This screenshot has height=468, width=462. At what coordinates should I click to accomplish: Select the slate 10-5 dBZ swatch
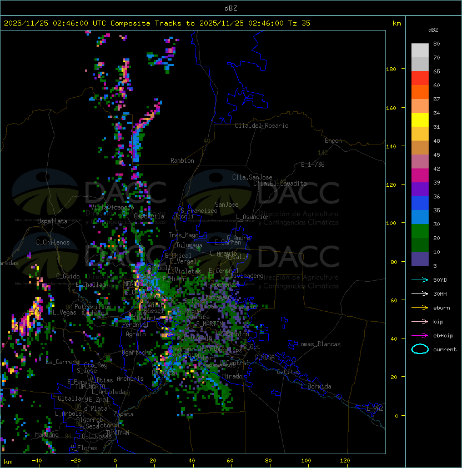click(x=420, y=259)
